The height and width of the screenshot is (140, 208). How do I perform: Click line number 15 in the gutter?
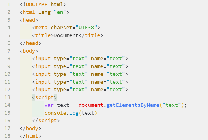tap(7, 113)
